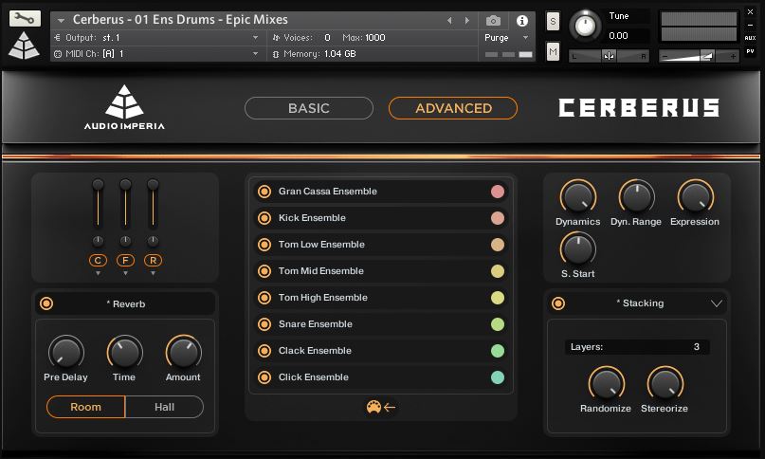Disable the Tom High Ensemble
Viewport: 765px width, 459px height.
264,298
